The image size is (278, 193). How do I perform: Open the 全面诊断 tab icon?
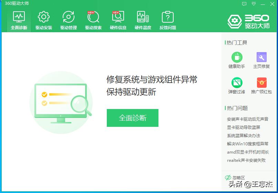(x=19, y=17)
